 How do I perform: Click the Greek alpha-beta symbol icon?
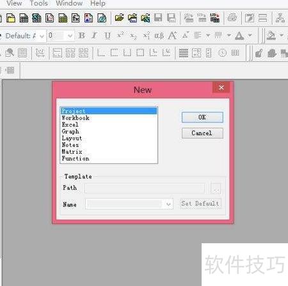[159, 36]
